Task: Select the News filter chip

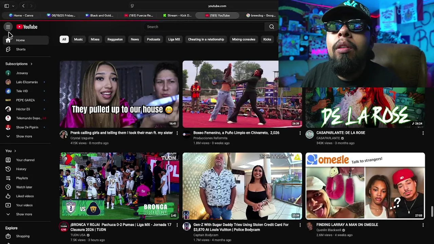Action: [135, 39]
